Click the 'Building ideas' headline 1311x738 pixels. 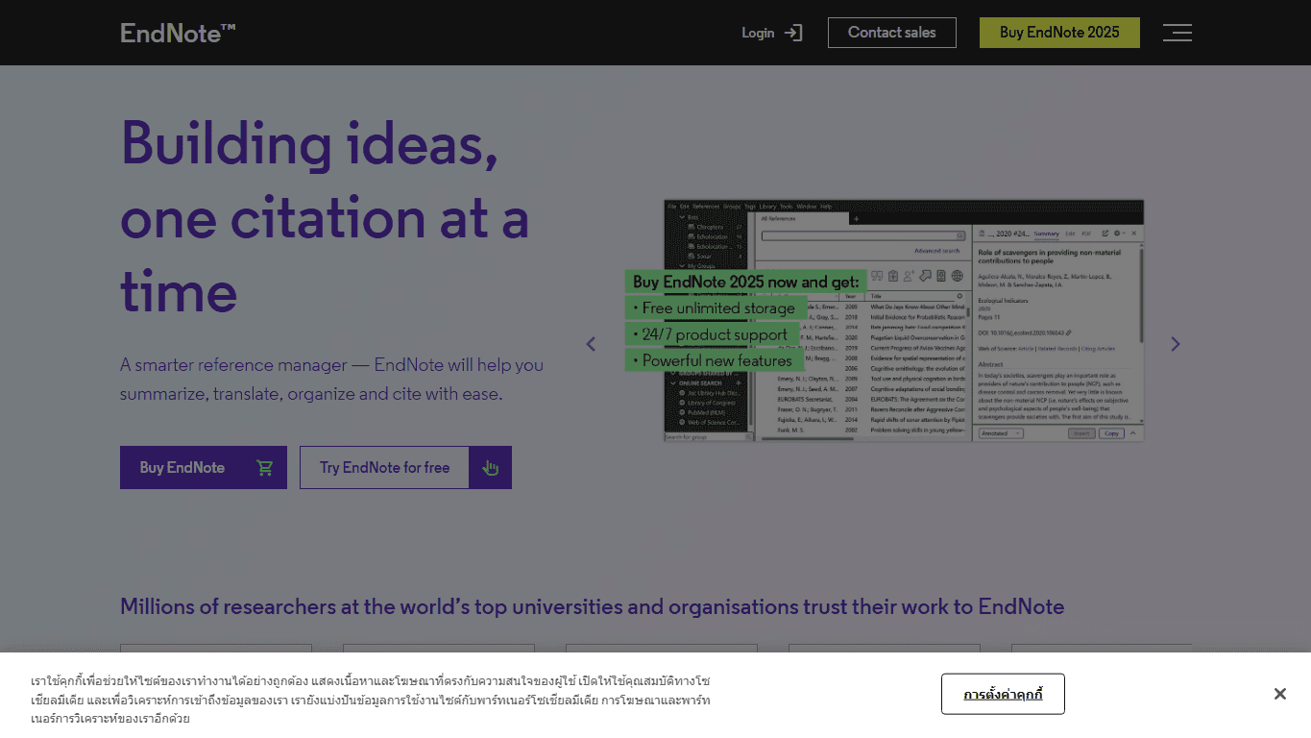click(325, 217)
